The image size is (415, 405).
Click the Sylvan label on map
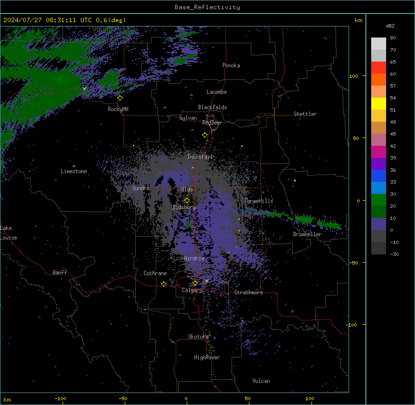pos(188,118)
